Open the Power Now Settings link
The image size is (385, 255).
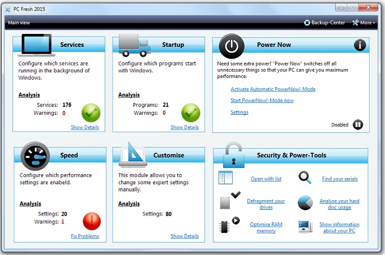(x=239, y=113)
